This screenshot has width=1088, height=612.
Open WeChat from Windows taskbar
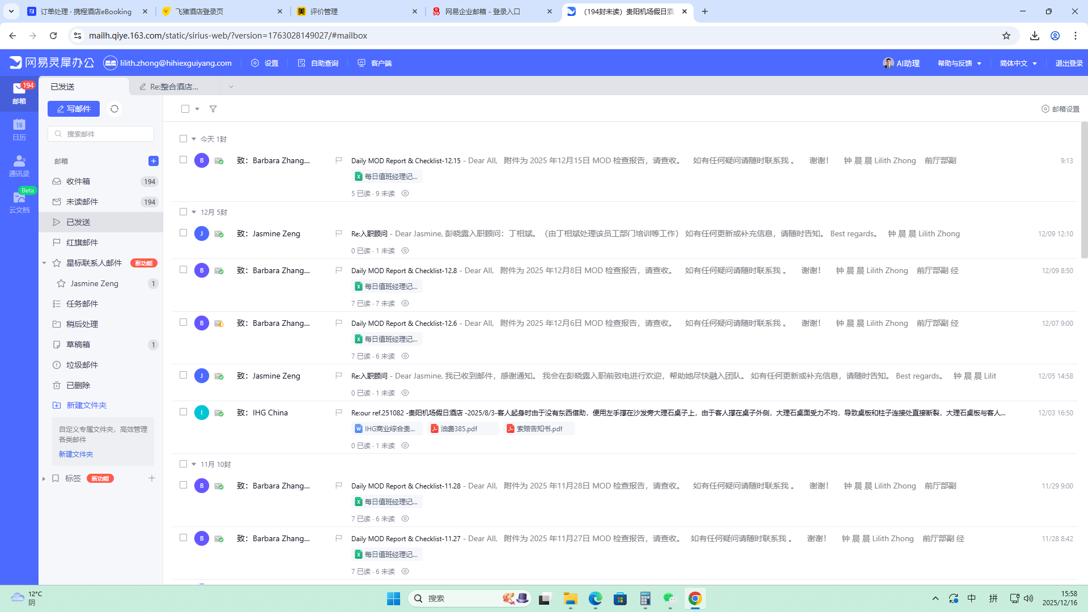[669, 598]
